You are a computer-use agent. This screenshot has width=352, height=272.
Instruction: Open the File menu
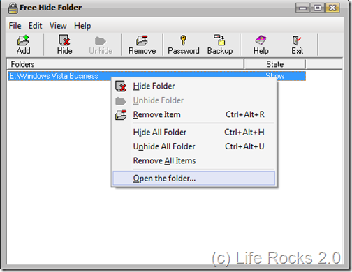coord(15,26)
